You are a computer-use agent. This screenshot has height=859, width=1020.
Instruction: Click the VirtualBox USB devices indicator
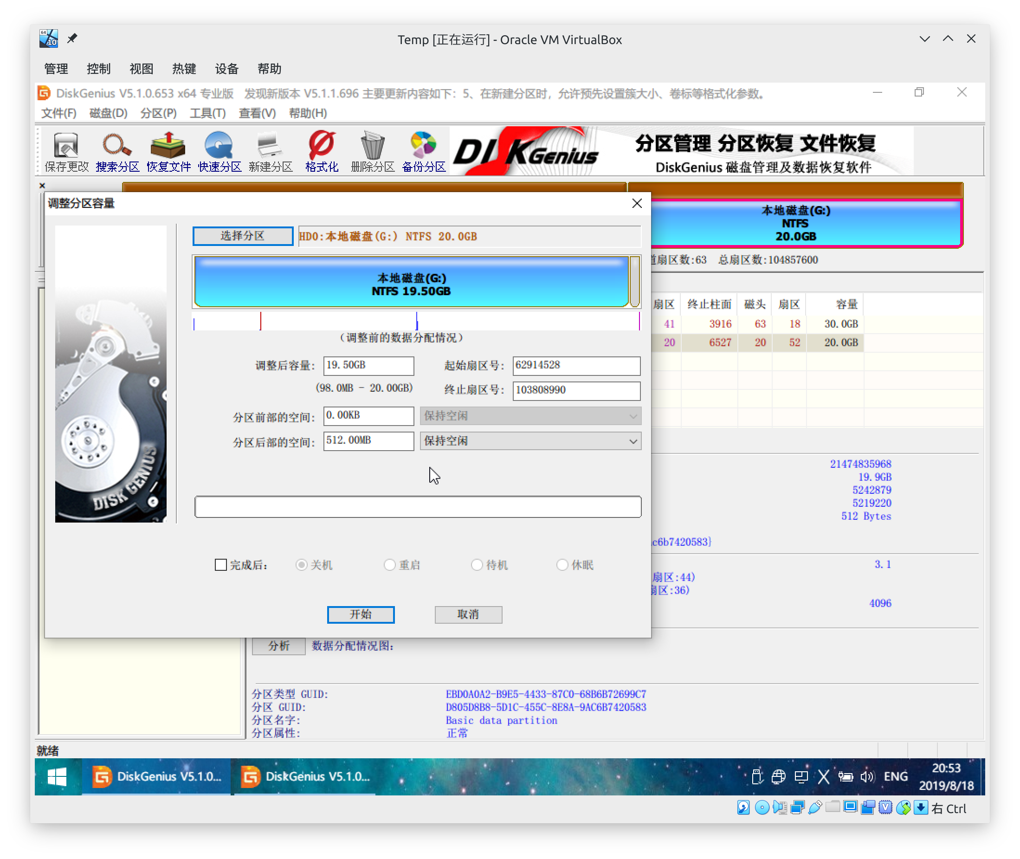815,807
